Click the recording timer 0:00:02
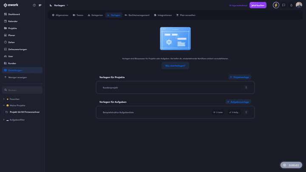 coord(291,165)
